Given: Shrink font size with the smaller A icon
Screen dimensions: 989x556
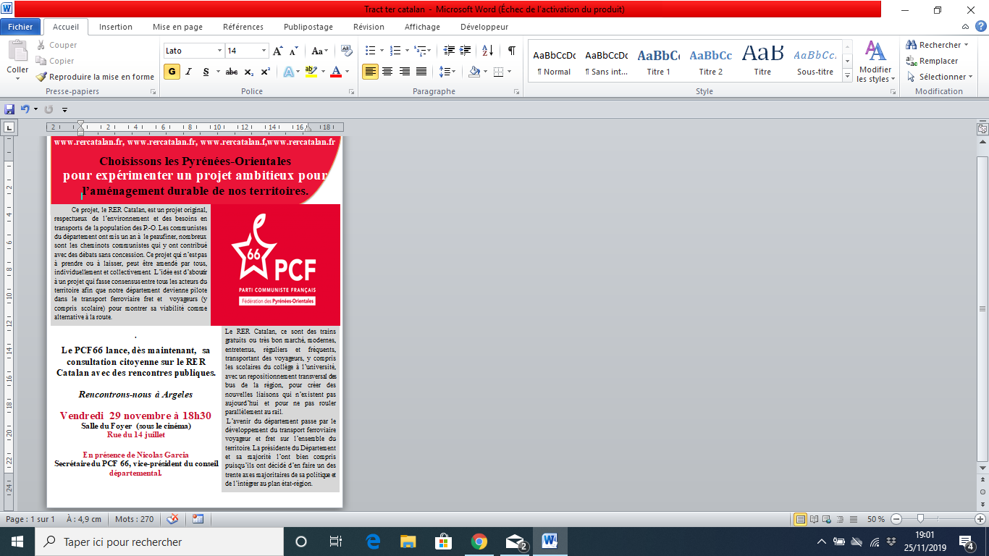Looking at the screenshot, I should 294,51.
